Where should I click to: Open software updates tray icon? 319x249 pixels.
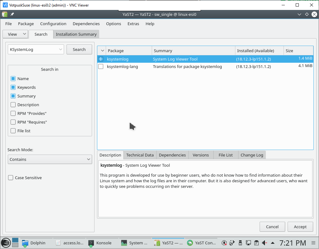point(224,243)
